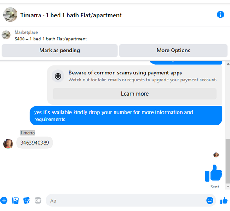This screenshot has height=211, width=230.
Task: Click the 'yes it's available' message bubble
Action: coord(126,116)
